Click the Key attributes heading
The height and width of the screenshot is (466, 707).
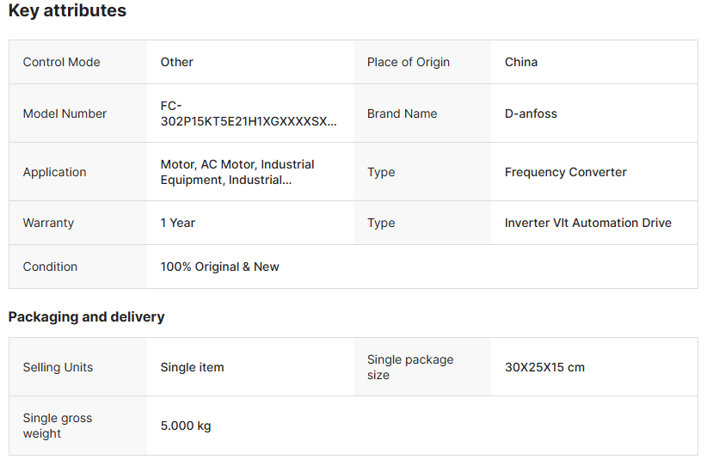(67, 11)
